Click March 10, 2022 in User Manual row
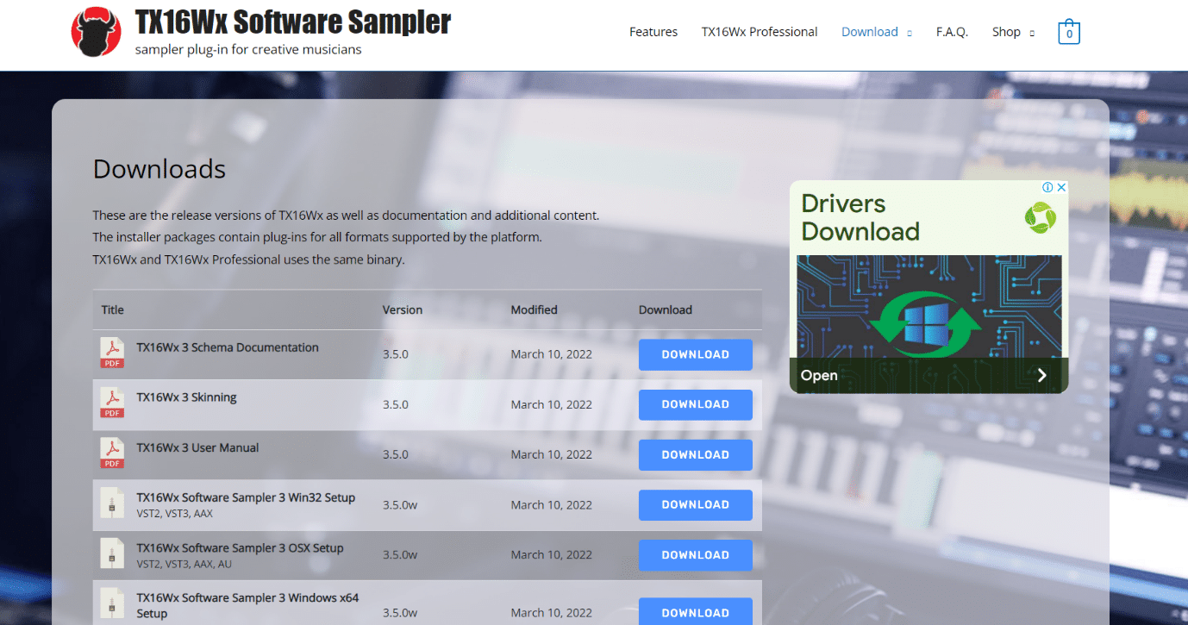1188x625 pixels. (552, 454)
